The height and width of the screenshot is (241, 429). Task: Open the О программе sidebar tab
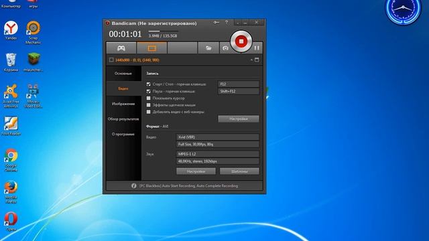click(x=123, y=134)
